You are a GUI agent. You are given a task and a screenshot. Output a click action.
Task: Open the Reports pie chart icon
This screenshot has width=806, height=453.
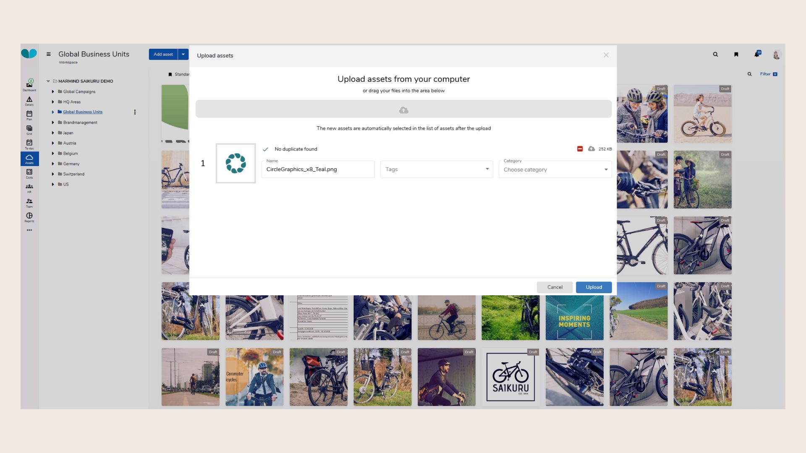click(x=29, y=216)
